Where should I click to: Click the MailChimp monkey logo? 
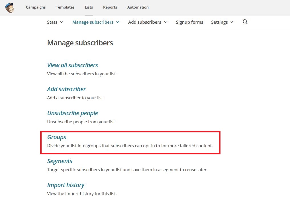10,8
